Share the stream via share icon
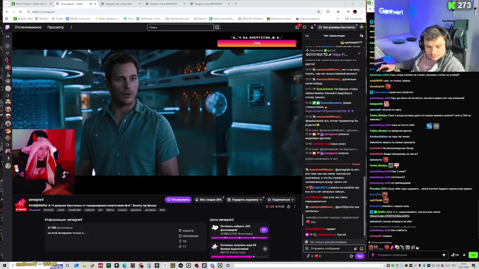The width and height of the screenshot is (479, 269). (x=289, y=207)
